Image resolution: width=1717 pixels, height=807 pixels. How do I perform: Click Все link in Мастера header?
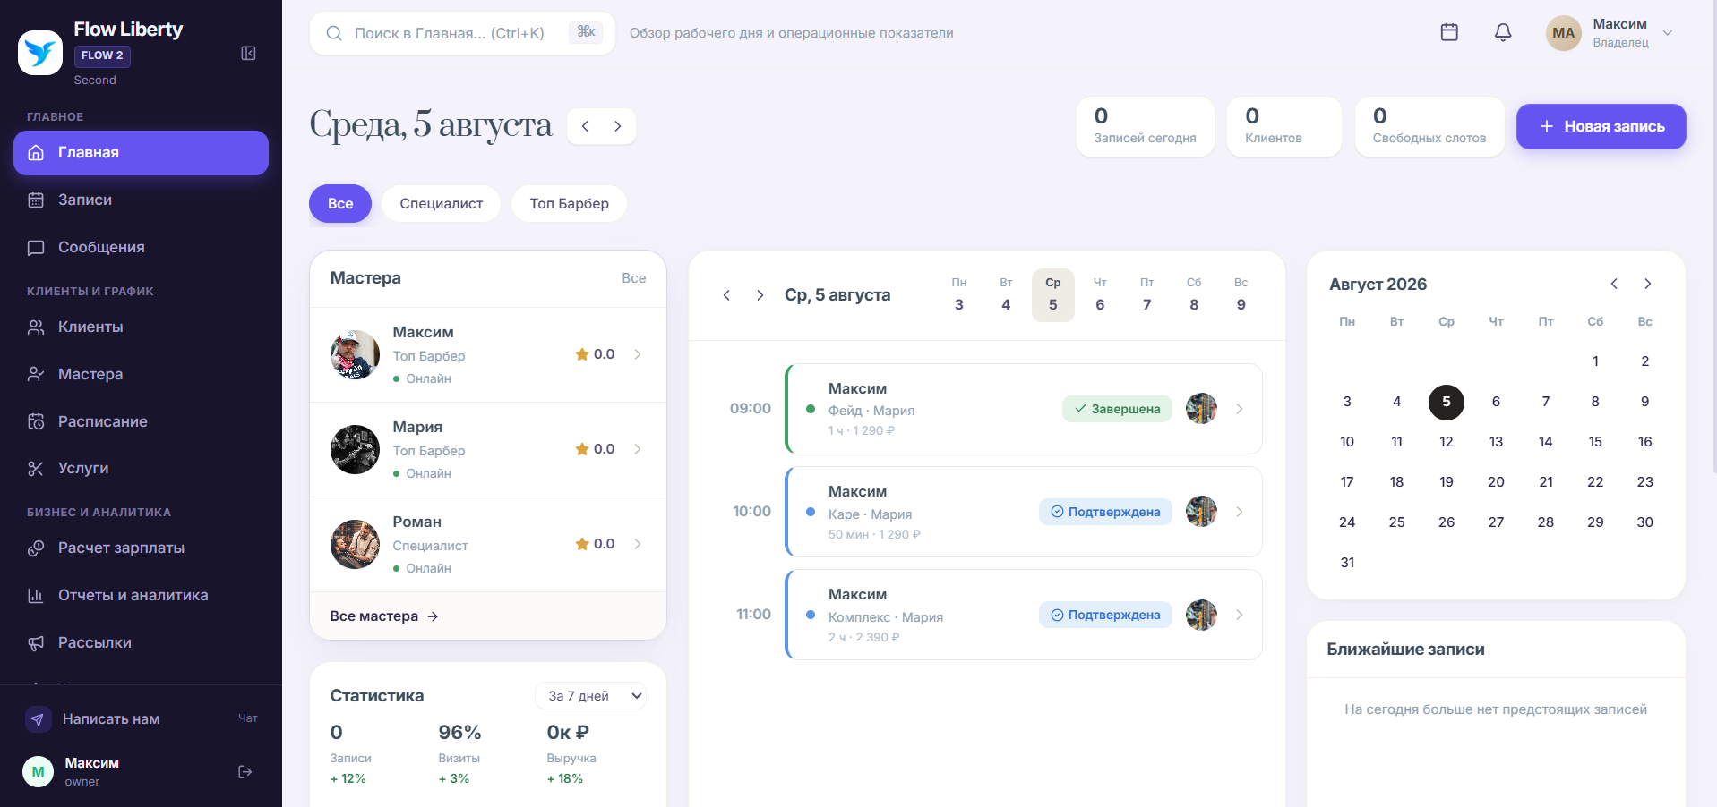pyautogui.click(x=634, y=278)
